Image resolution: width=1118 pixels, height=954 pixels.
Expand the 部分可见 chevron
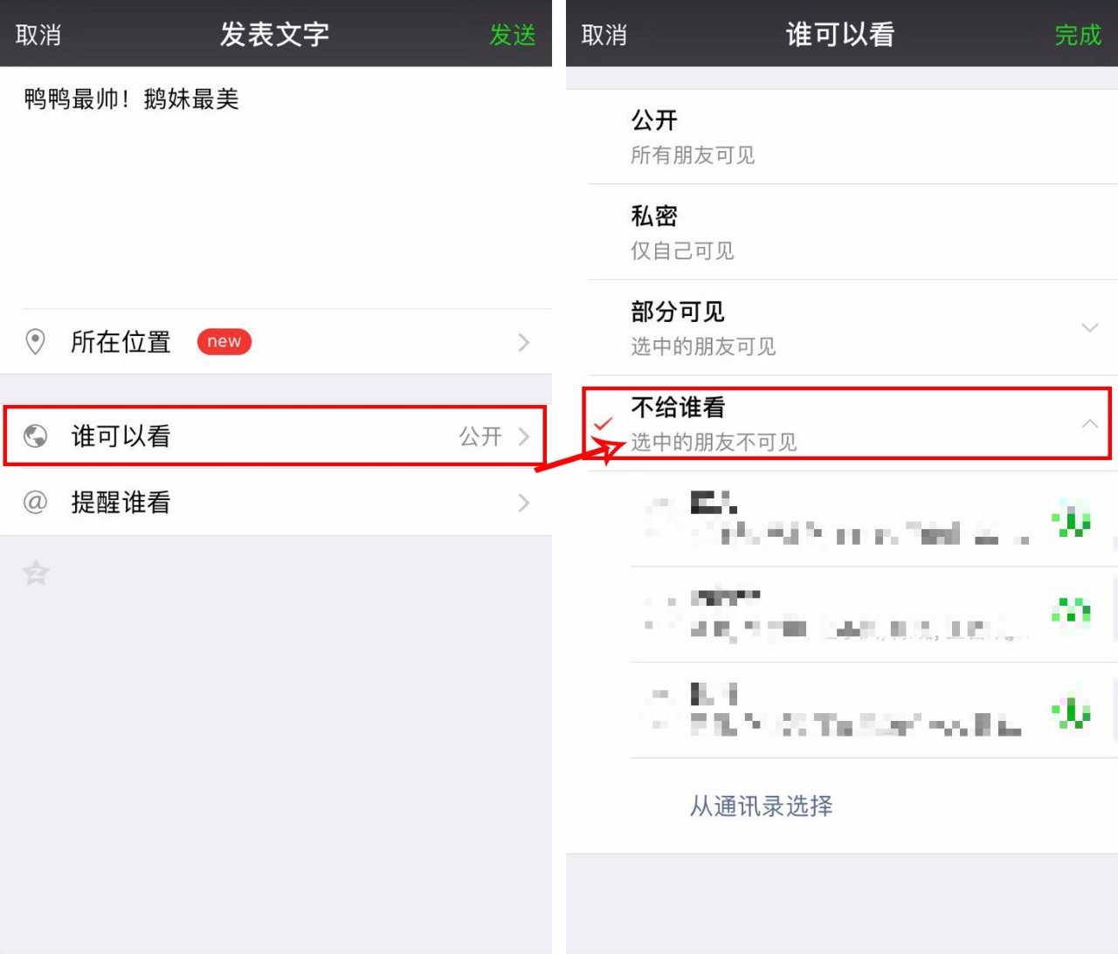[1089, 328]
